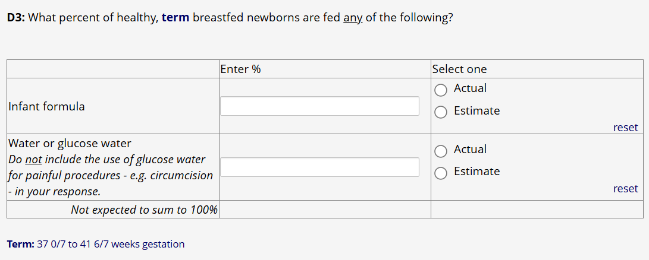The width and height of the screenshot is (649, 260).
Task: Reset the Infant formula row selection
Action: (x=625, y=128)
